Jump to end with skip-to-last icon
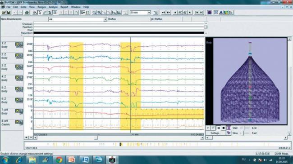This screenshot has width=293, height=164. click(190, 13)
